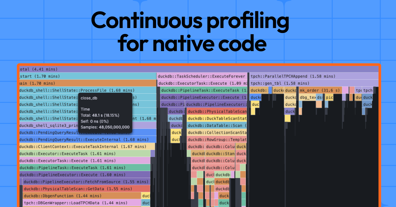Select the mk_order (31.6 s) frame

(x=319, y=90)
